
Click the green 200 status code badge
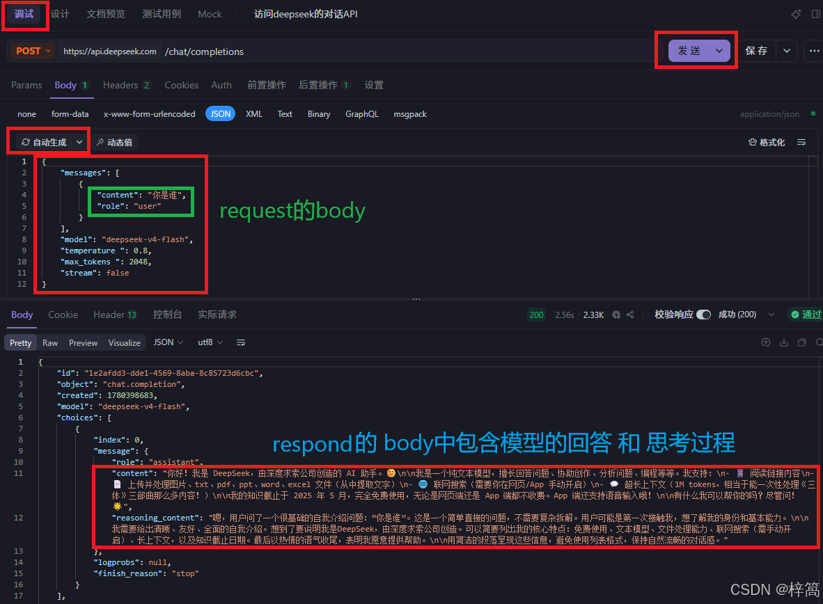[x=536, y=315]
